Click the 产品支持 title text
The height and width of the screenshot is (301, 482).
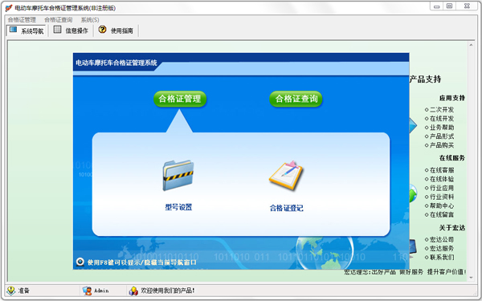[426, 79]
